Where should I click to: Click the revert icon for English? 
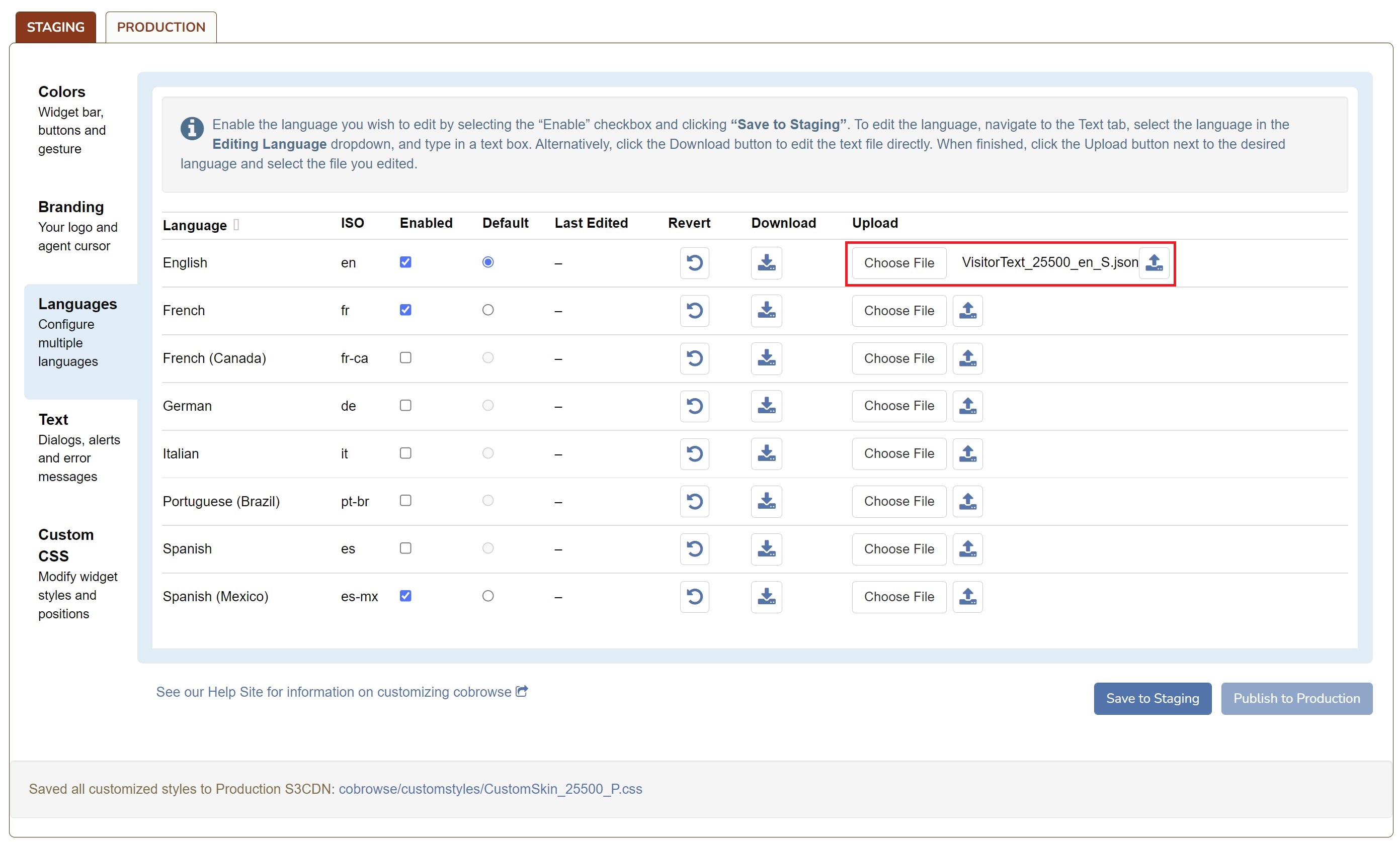(x=694, y=262)
